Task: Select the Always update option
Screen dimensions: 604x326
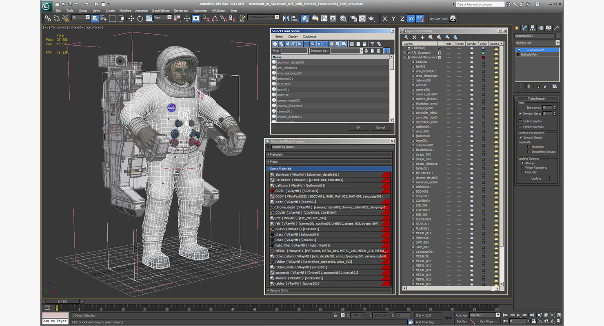Action: 522,163
